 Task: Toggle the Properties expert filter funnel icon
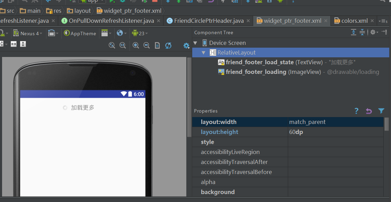(381, 111)
